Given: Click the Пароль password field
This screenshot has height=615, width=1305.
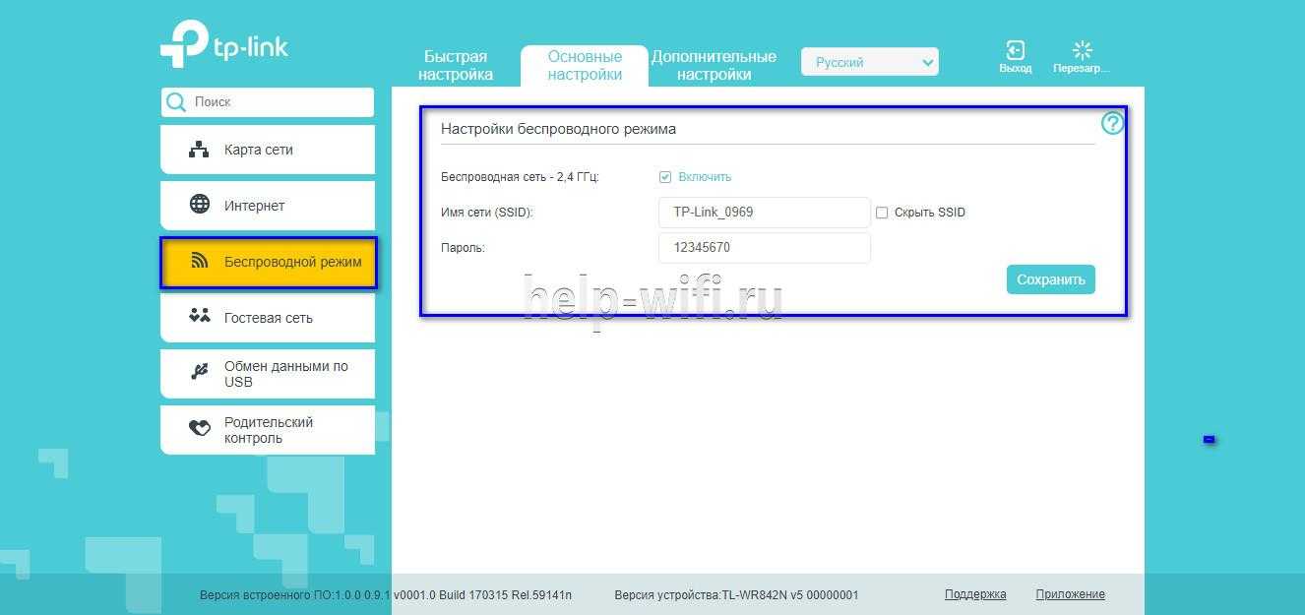Looking at the screenshot, I should [764, 248].
